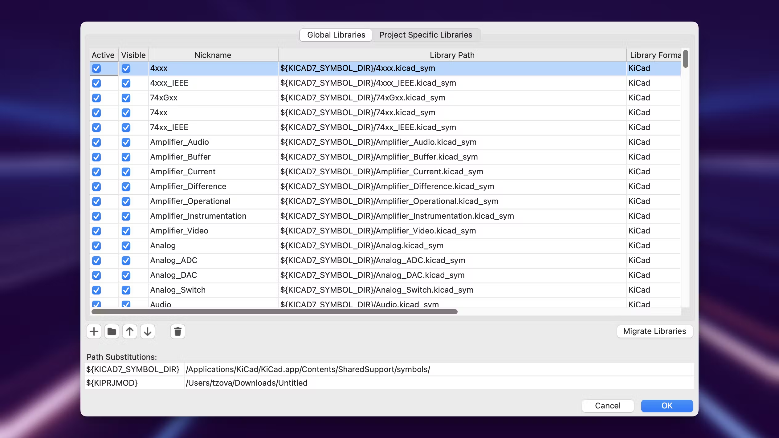The height and width of the screenshot is (438, 779).
Task: Click the add new library plus icon
Action: [94, 331]
